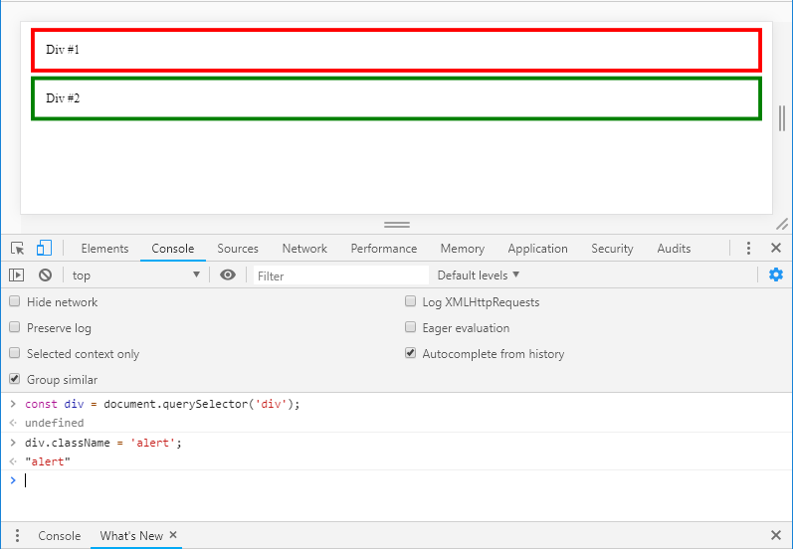793x549 pixels.
Task: Enable the Hide network checkbox
Action: (x=15, y=302)
